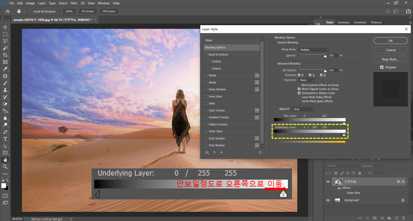Viewport: 413px width, 221px height.
Task: Click the 100% zoom button
Action: (69, 11)
